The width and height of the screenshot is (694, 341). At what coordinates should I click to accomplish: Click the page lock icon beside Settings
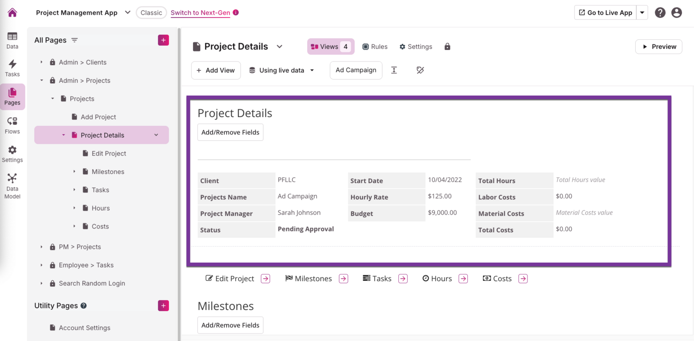447,47
